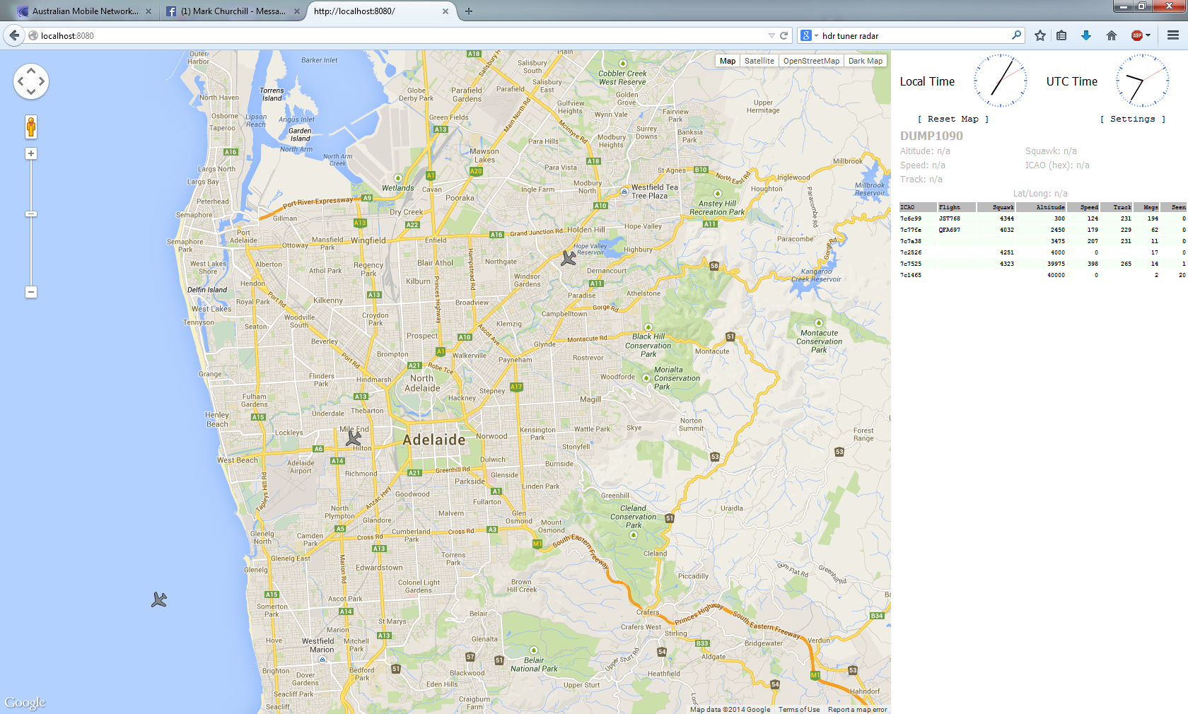Click Report a map error link
Viewport: 1188px width, 714px height.
pyautogui.click(x=858, y=710)
